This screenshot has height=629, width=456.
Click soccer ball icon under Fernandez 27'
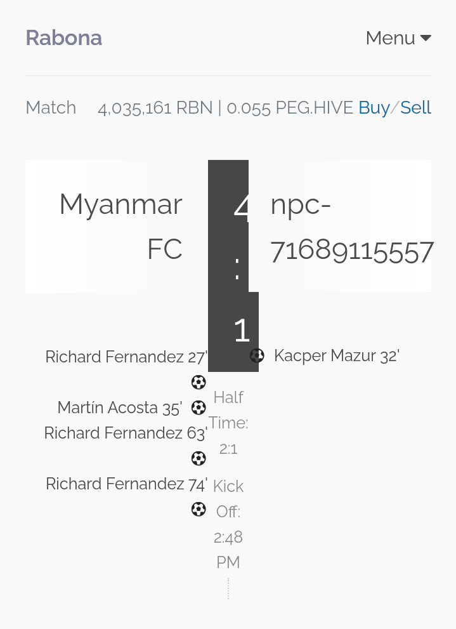pyautogui.click(x=199, y=382)
